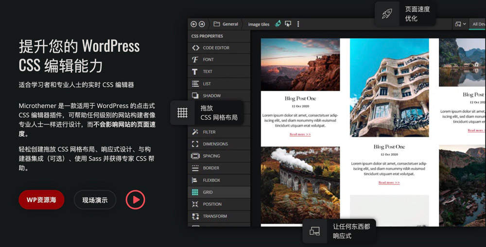Screen dimensions: 486x247
Task: Select the Text property icon
Action: click(x=195, y=71)
